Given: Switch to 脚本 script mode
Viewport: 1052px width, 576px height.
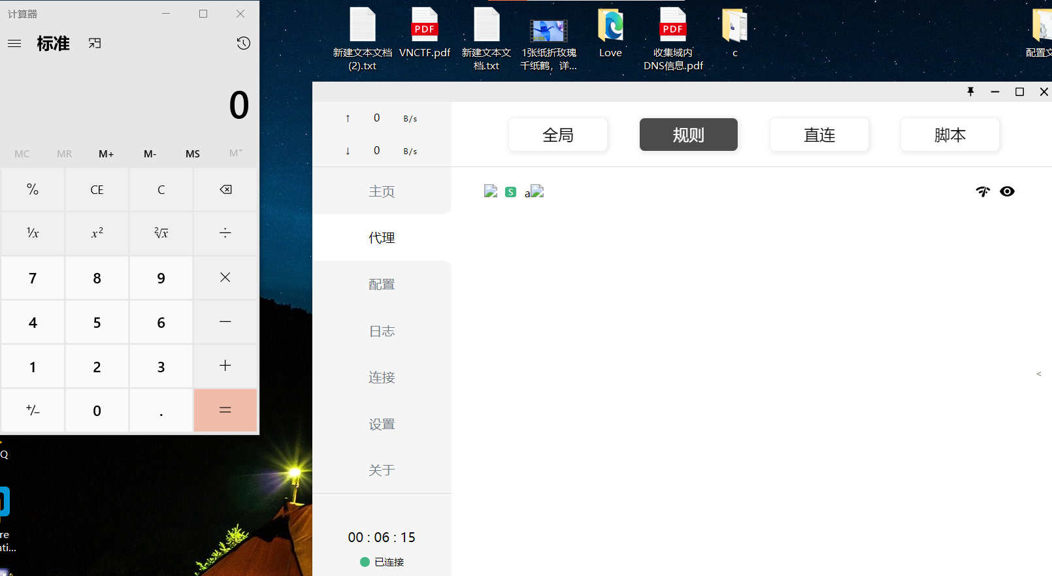Looking at the screenshot, I should (x=950, y=135).
